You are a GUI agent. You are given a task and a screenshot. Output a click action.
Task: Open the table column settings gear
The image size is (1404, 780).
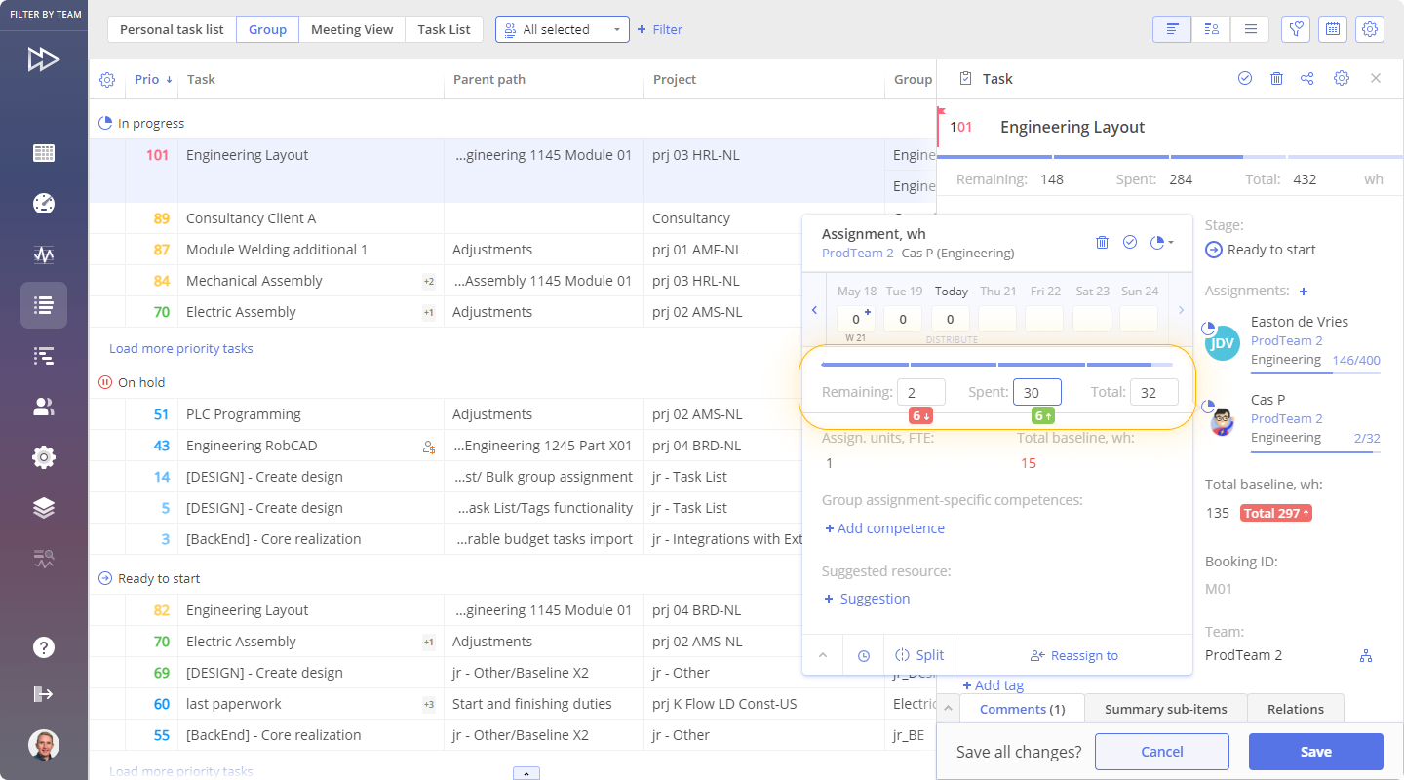[x=107, y=80]
